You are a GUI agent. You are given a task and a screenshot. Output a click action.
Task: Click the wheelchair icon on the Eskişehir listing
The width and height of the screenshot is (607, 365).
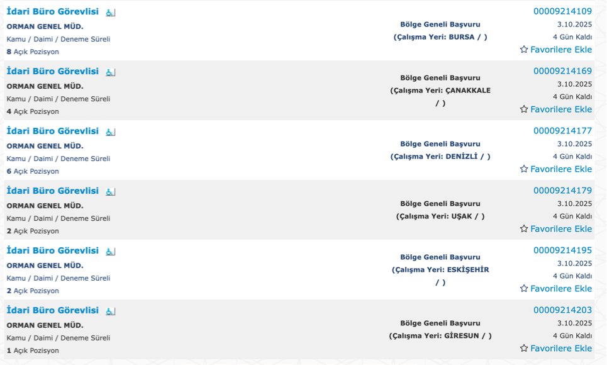110,252
